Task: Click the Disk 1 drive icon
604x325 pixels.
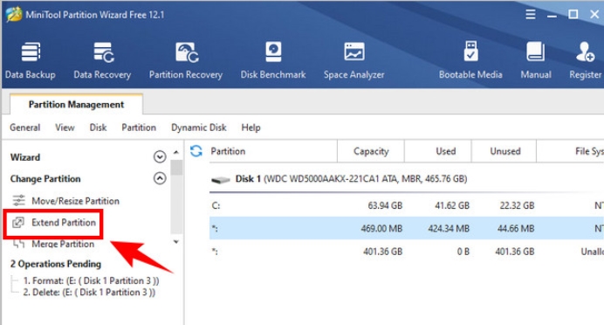Action: coord(220,180)
